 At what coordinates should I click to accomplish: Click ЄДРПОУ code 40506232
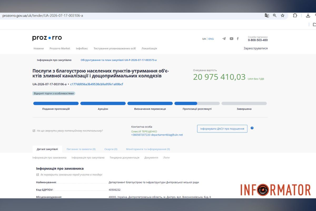pyautogui.click(x=115, y=190)
